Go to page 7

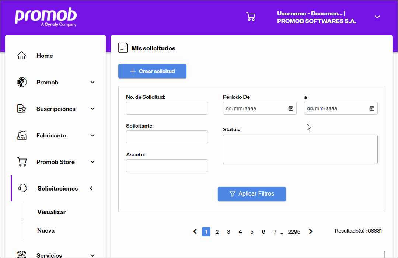(x=275, y=232)
